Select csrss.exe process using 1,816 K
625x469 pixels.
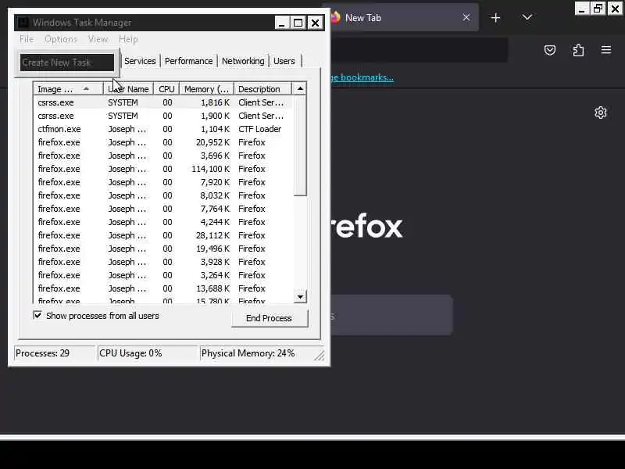163,102
